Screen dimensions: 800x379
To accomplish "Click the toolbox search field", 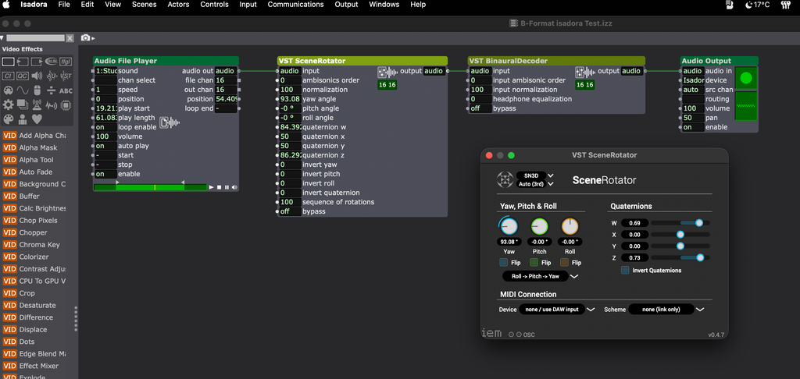I will pos(36,38).
